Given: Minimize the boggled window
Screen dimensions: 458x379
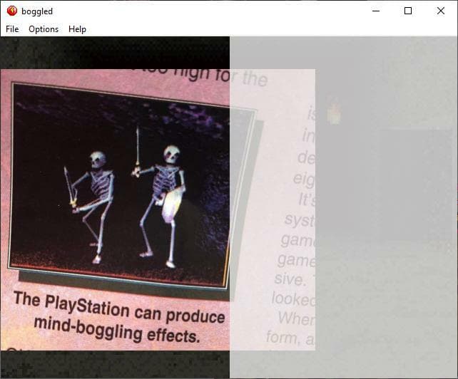Looking at the screenshot, I should click(376, 11).
